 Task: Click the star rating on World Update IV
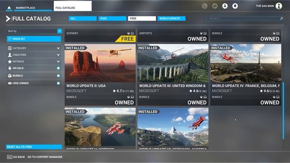270,91
